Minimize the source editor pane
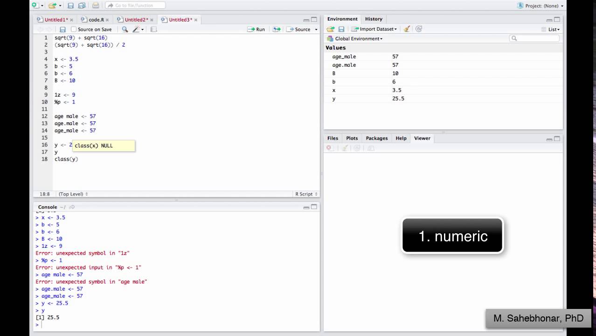The height and width of the screenshot is (336, 596). (306, 20)
